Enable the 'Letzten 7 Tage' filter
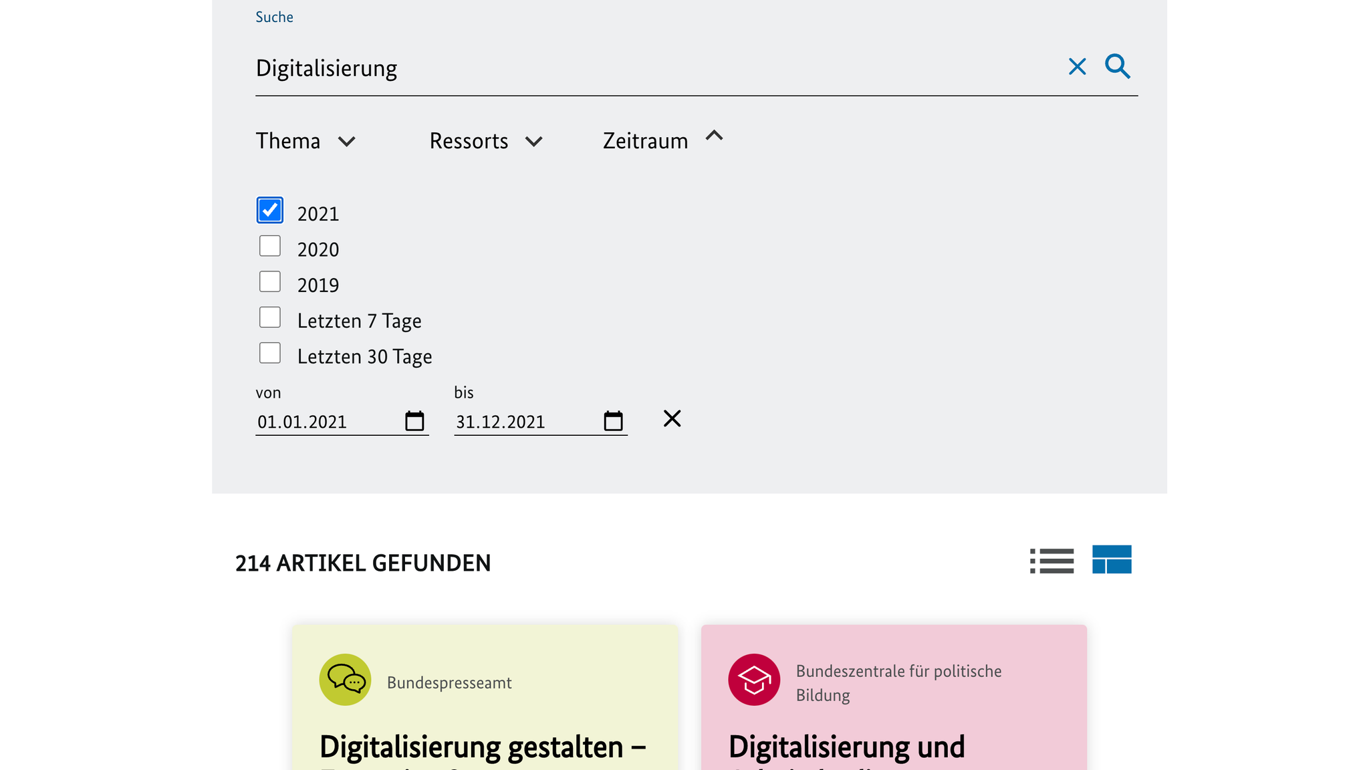 (270, 317)
